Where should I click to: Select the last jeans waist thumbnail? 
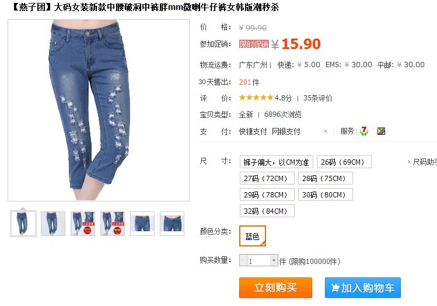tap(172, 224)
